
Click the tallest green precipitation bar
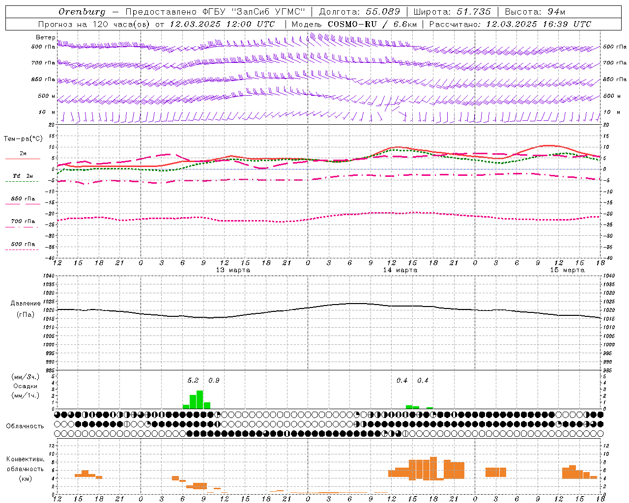point(200,399)
